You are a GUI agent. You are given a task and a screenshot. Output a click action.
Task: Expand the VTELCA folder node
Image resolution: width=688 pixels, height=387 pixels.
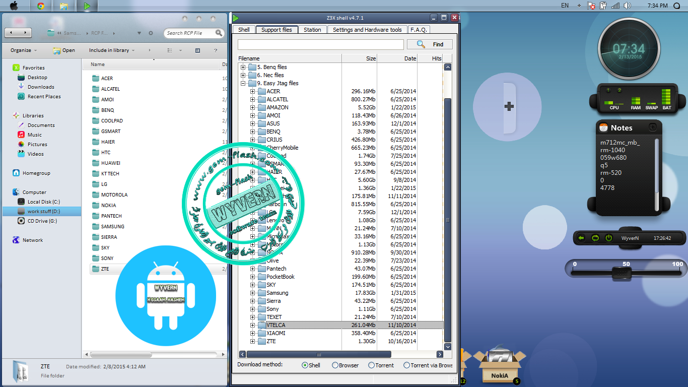pos(253,325)
